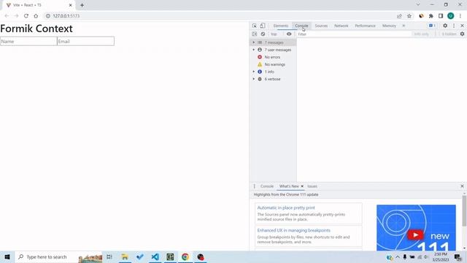Viewport: 467px width, 263px height.
Task: Open the drawer Issues tab
Action: [312, 186]
